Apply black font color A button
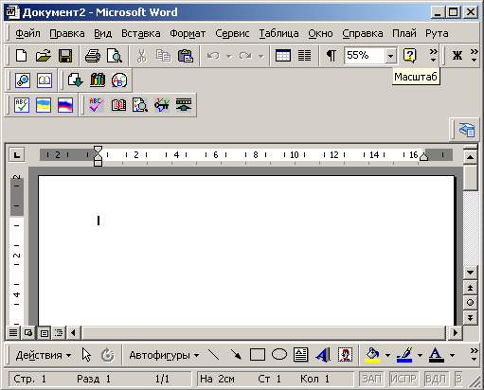 [x=437, y=355]
